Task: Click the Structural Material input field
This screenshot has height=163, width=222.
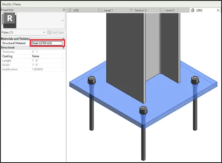Action: coord(47,43)
